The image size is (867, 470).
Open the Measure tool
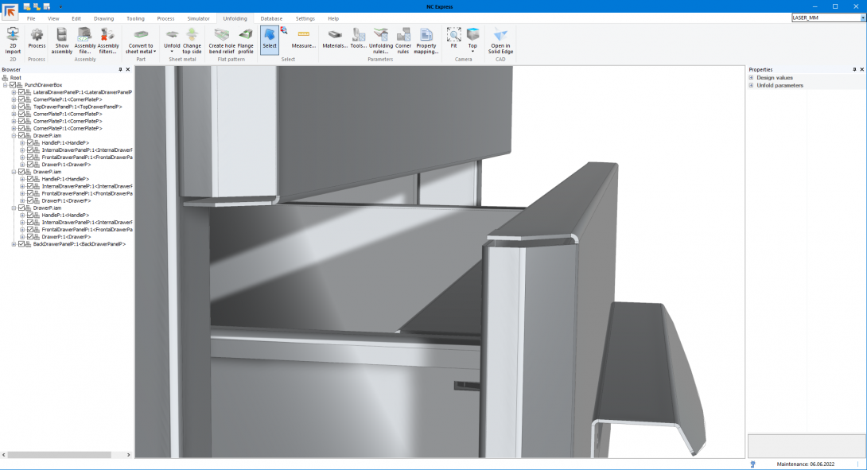(303, 40)
